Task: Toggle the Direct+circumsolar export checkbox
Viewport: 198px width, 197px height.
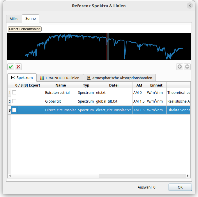Action: [x=14, y=110]
